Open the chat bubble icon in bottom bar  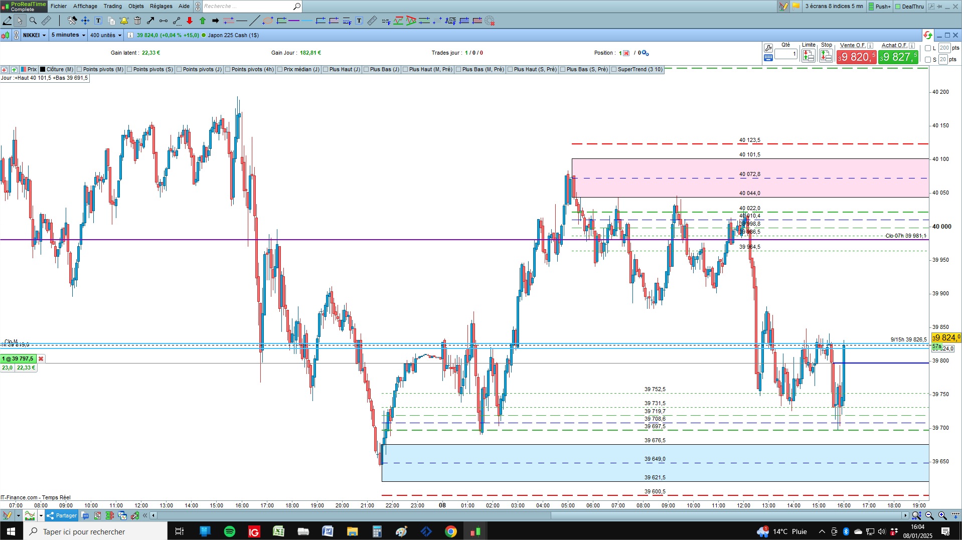[x=85, y=515]
